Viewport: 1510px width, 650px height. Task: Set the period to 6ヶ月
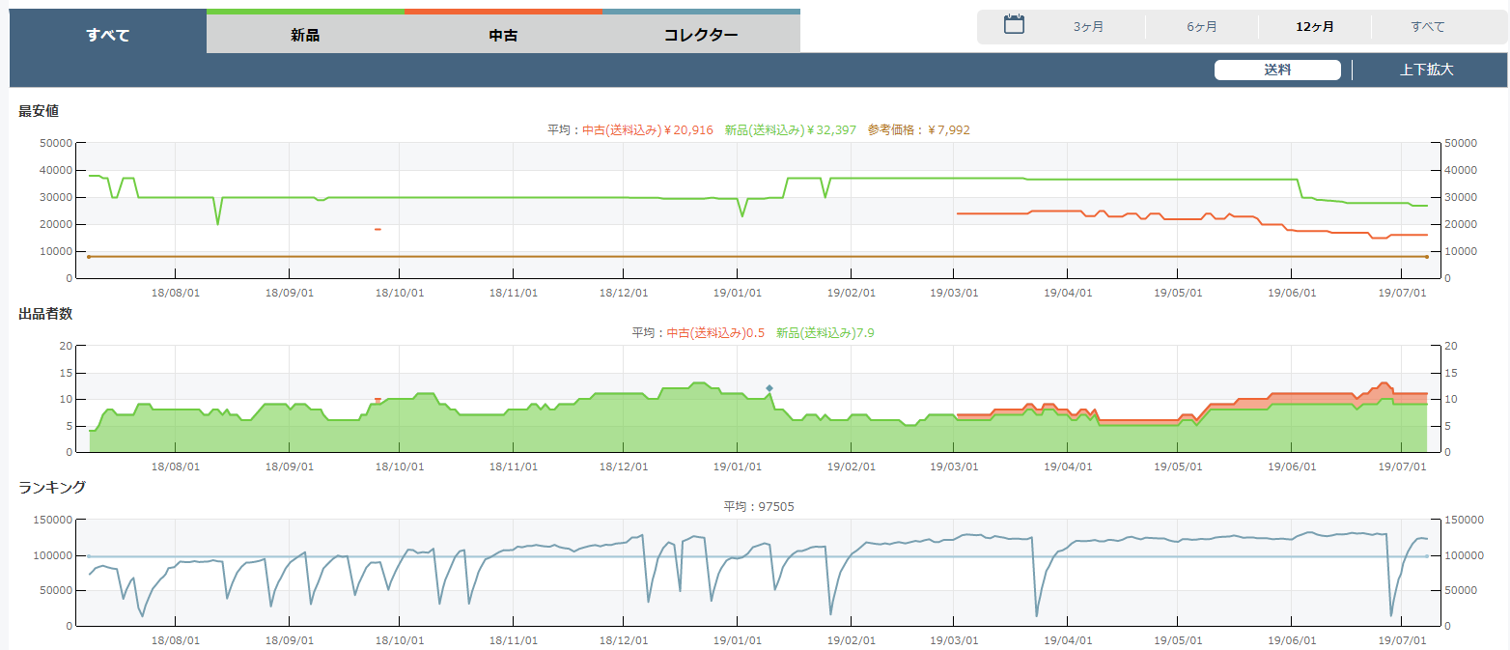pyautogui.click(x=1201, y=27)
